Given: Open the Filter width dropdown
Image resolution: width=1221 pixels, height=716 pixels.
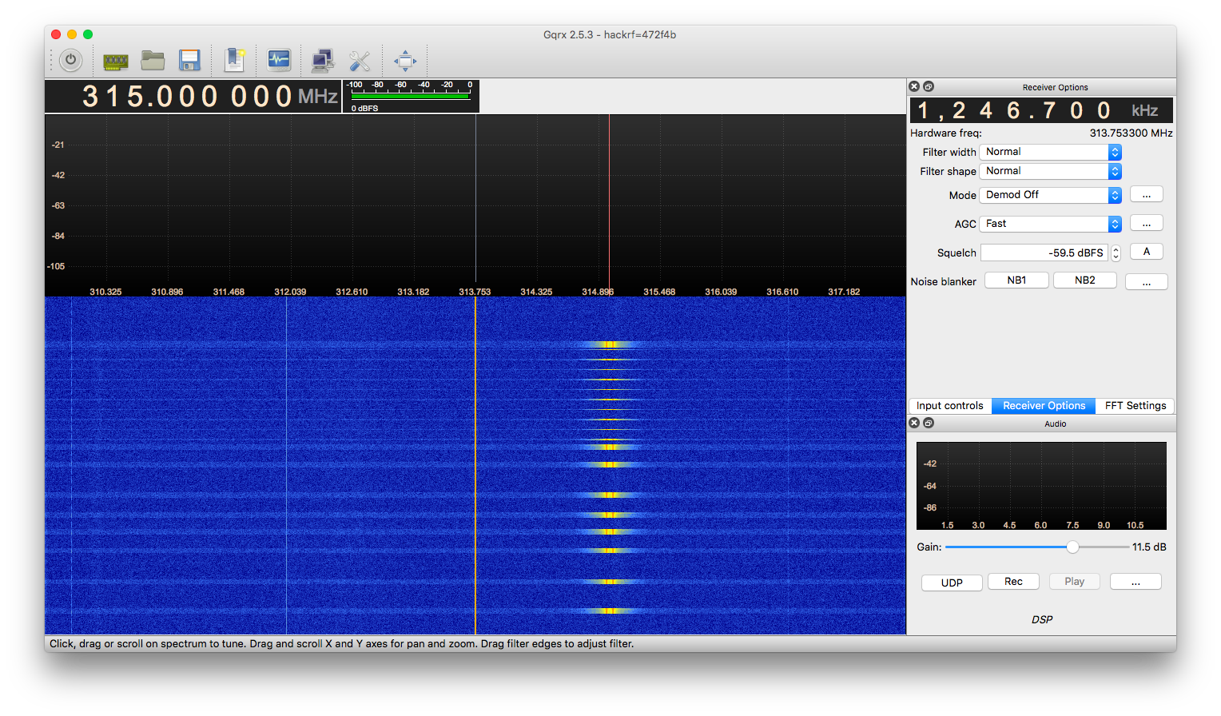Looking at the screenshot, I should coord(1051,152).
